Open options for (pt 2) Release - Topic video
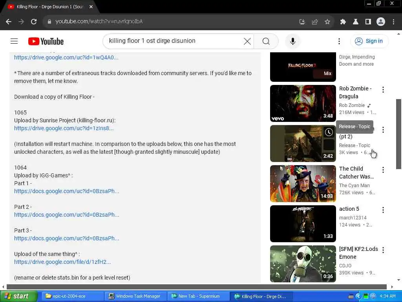 click(383, 130)
